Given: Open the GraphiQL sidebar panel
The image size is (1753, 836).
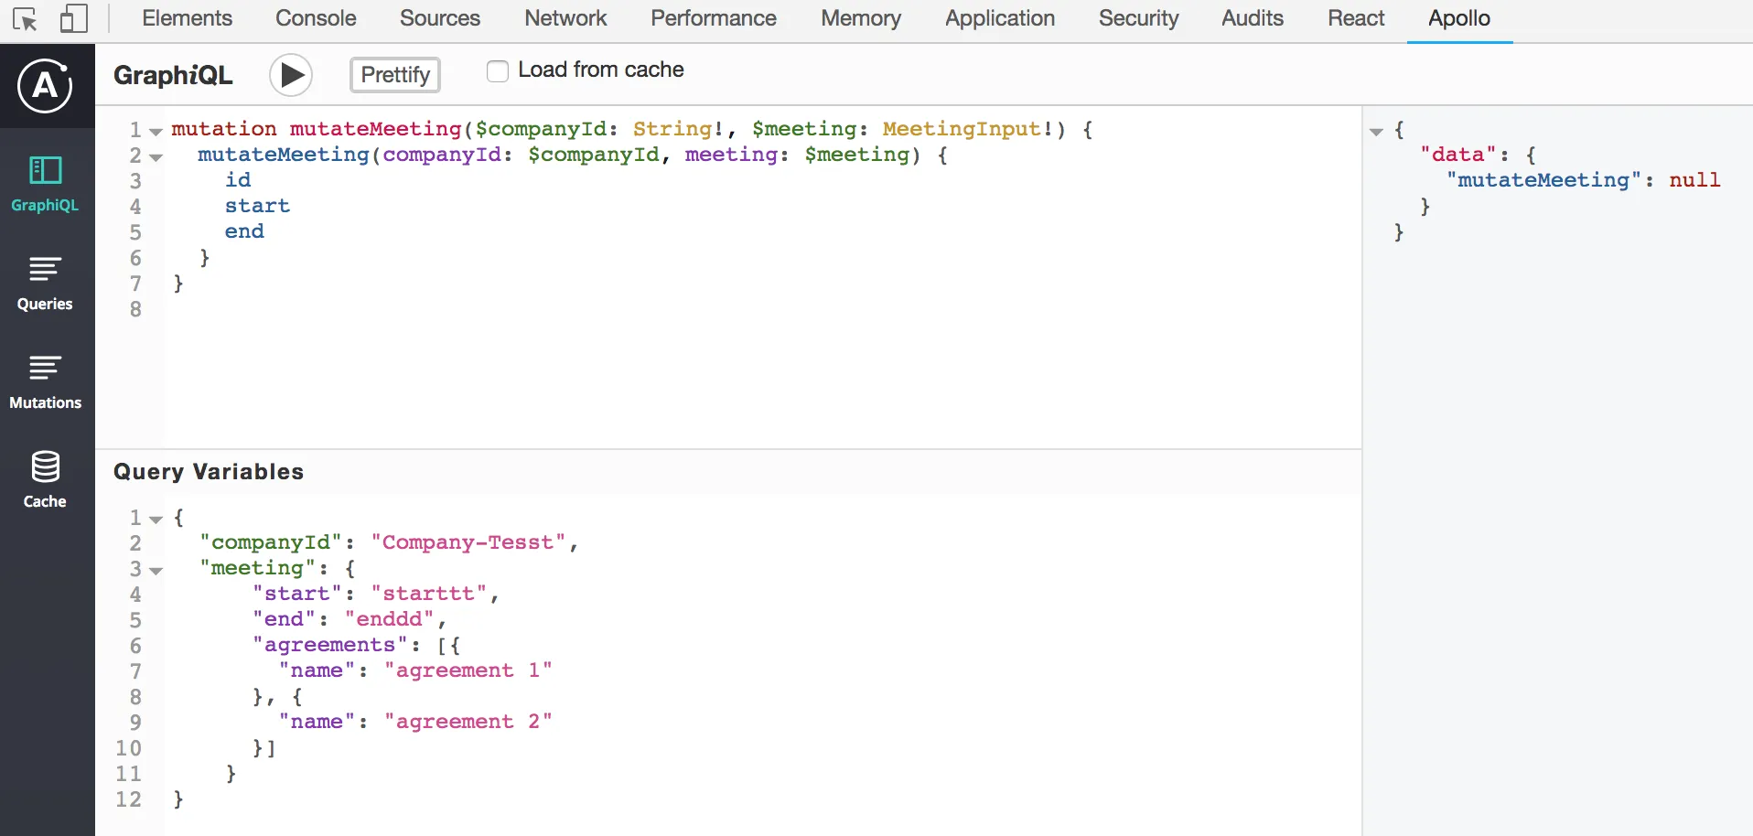Looking at the screenshot, I should click(x=45, y=183).
